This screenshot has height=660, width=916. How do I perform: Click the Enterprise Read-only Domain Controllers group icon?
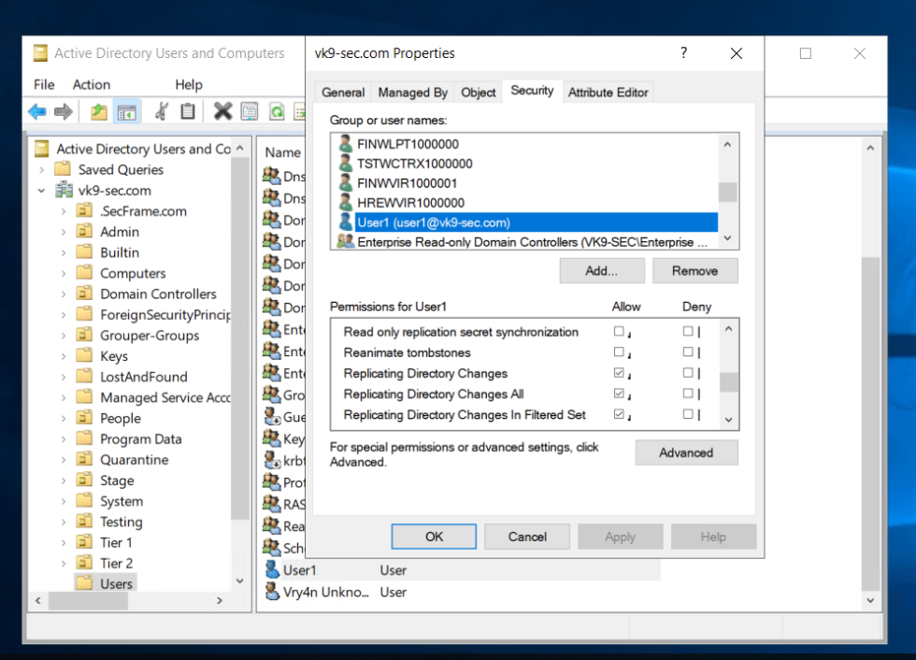[345, 241]
